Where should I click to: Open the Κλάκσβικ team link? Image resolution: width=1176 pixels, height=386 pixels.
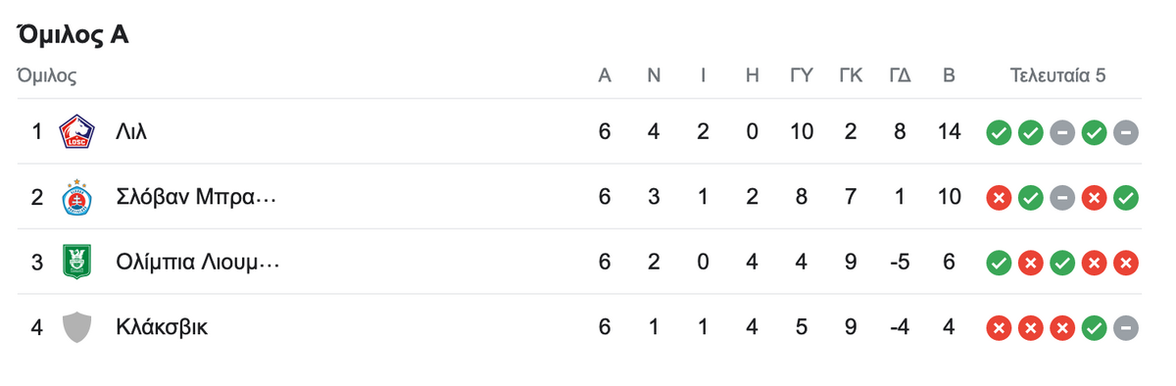click(162, 327)
